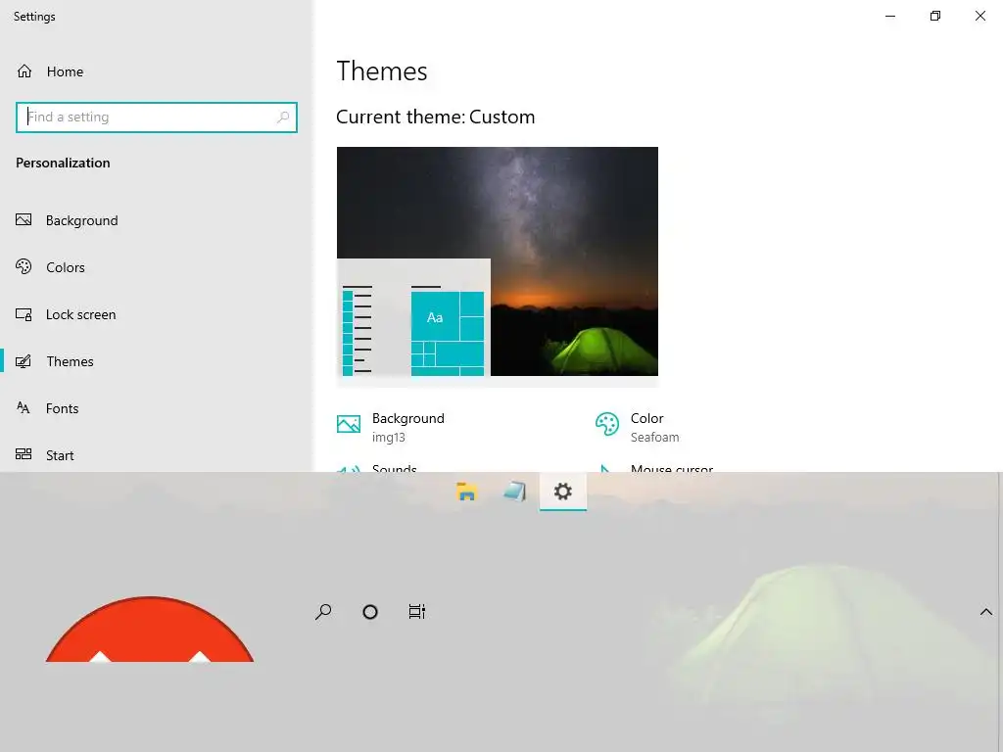This screenshot has width=1003, height=752.
Task: Open the Notepad icon on the taskbar
Action: [x=515, y=492]
